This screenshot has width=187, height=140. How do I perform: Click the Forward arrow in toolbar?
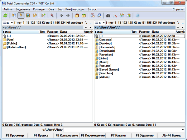[68, 15]
